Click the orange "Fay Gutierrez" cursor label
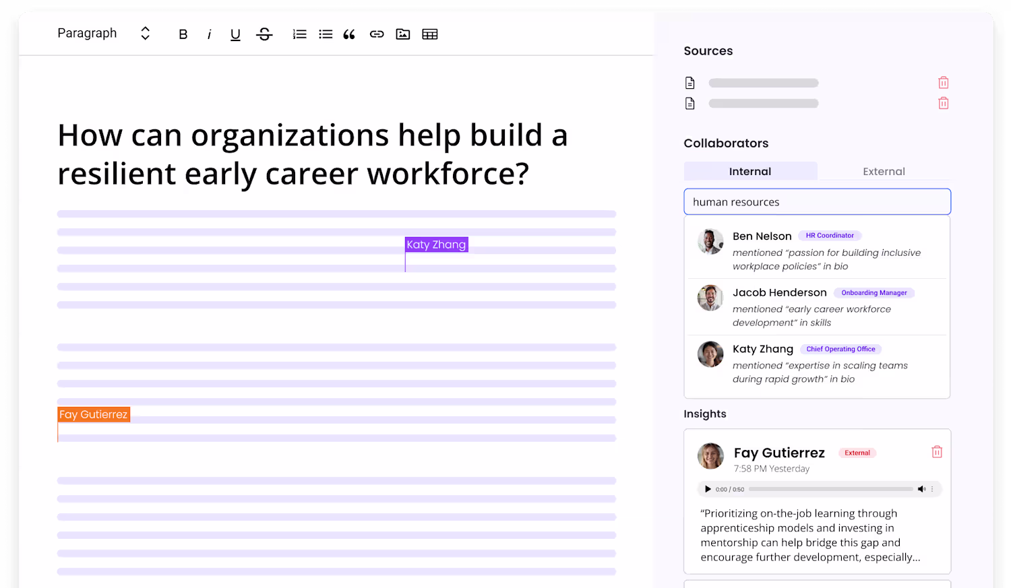This screenshot has width=1011, height=588. coord(94,415)
